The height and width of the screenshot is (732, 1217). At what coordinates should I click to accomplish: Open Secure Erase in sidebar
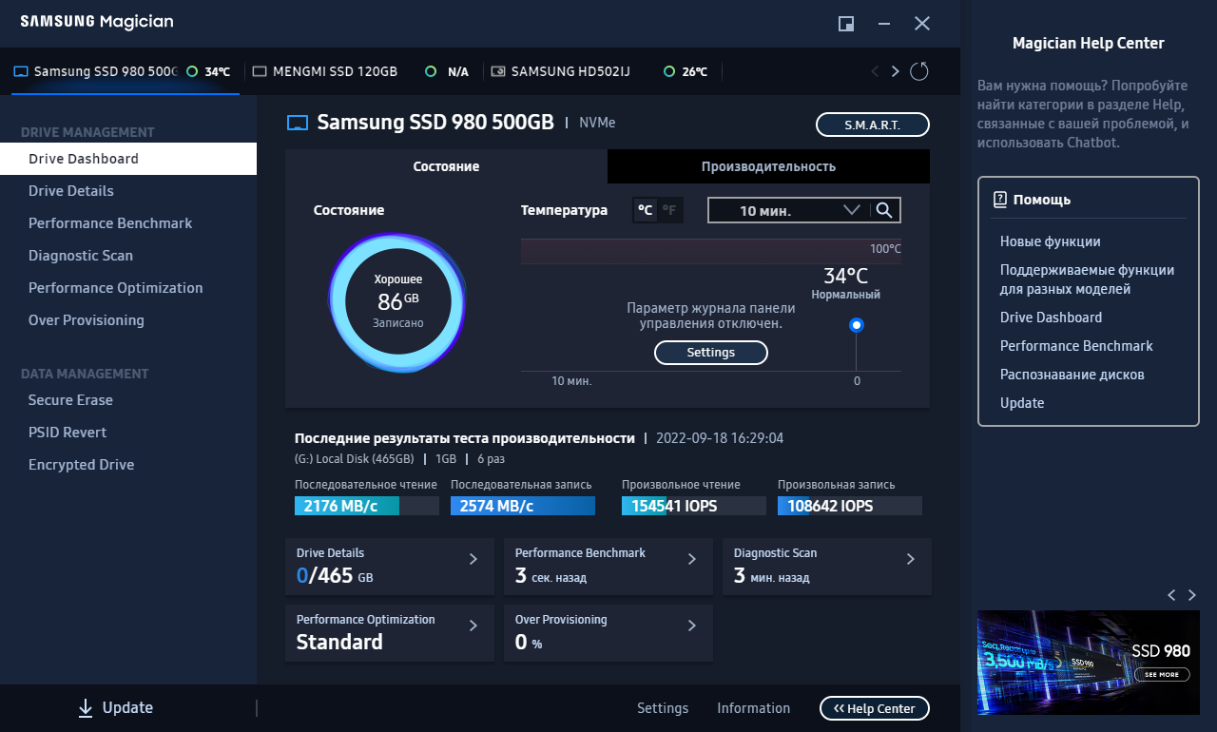pos(128,400)
